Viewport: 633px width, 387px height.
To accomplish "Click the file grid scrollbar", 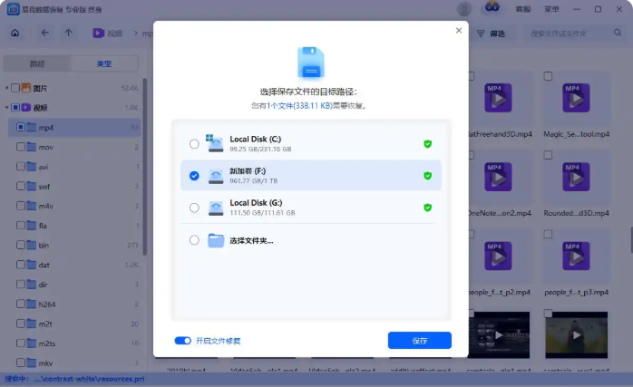I will tap(631, 239).
